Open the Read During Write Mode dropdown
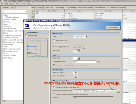 (x=79, y=47)
